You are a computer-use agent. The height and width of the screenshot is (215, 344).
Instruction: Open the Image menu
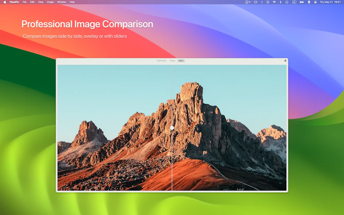point(50,2)
